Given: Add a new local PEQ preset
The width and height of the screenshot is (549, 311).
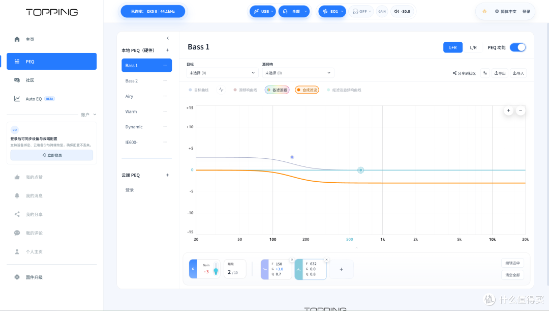Looking at the screenshot, I should pos(167,50).
